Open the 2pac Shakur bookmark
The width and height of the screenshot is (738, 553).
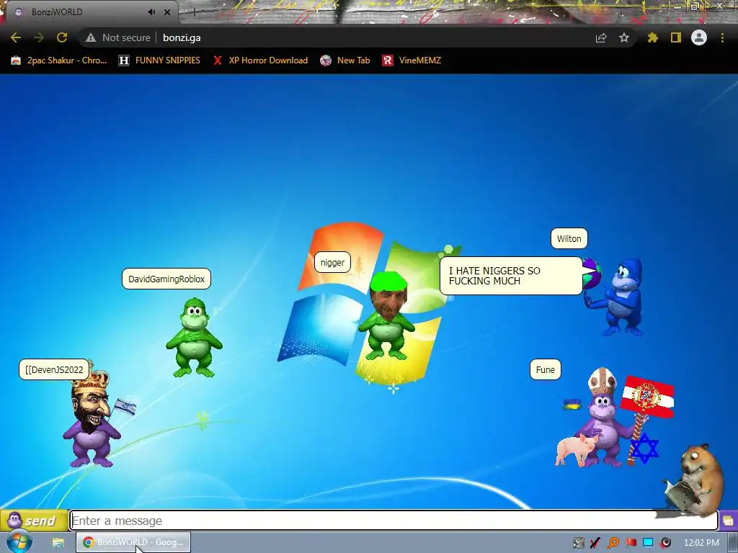click(59, 60)
